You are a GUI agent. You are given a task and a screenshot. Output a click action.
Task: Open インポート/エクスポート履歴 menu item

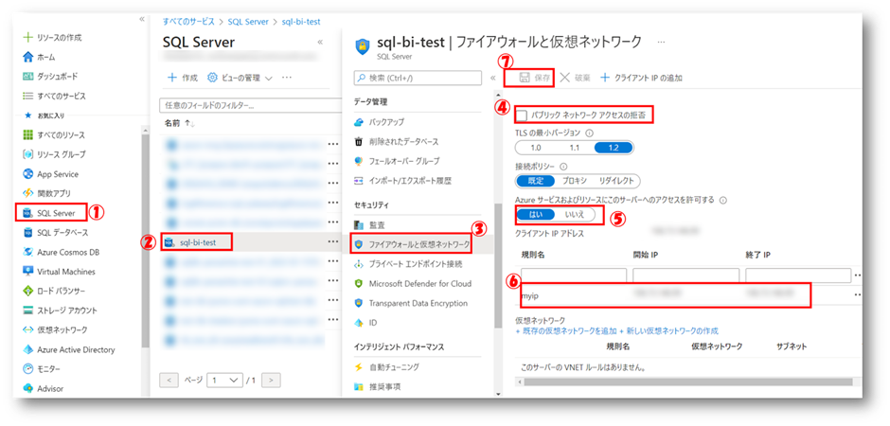click(x=402, y=181)
